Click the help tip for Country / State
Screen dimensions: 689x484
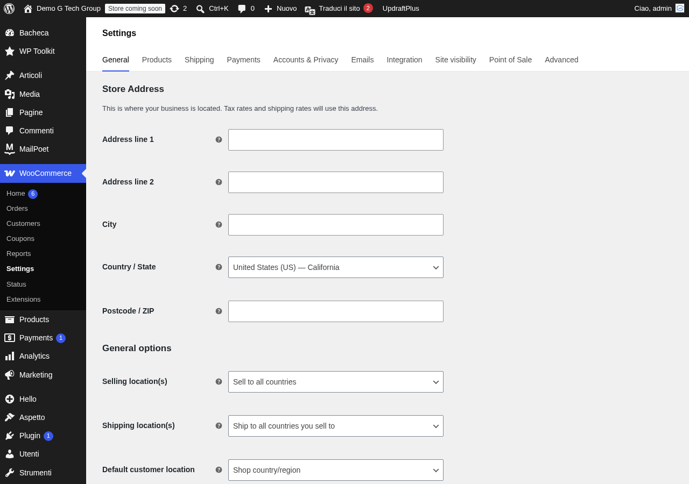point(219,267)
